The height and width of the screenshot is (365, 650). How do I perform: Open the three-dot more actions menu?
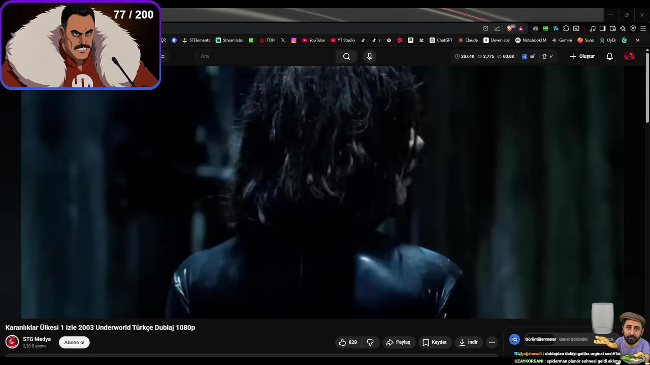[492, 342]
